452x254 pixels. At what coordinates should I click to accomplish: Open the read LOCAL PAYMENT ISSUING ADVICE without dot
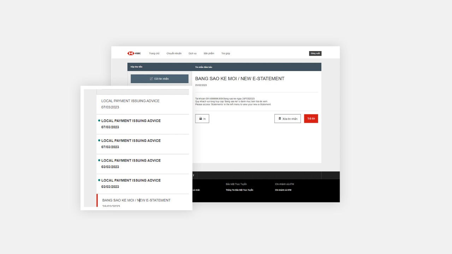tap(143, 104)
